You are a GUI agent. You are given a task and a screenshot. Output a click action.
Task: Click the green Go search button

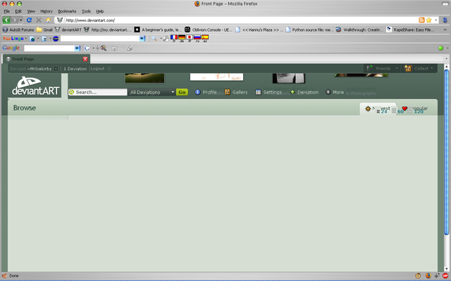click(x=182, y=92)
